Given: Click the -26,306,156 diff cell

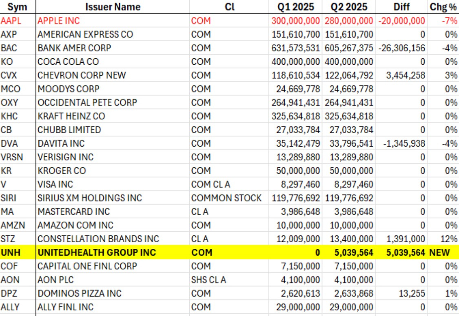Looking at the screenshot, I should pyautogui.click(x=401, y=48).
